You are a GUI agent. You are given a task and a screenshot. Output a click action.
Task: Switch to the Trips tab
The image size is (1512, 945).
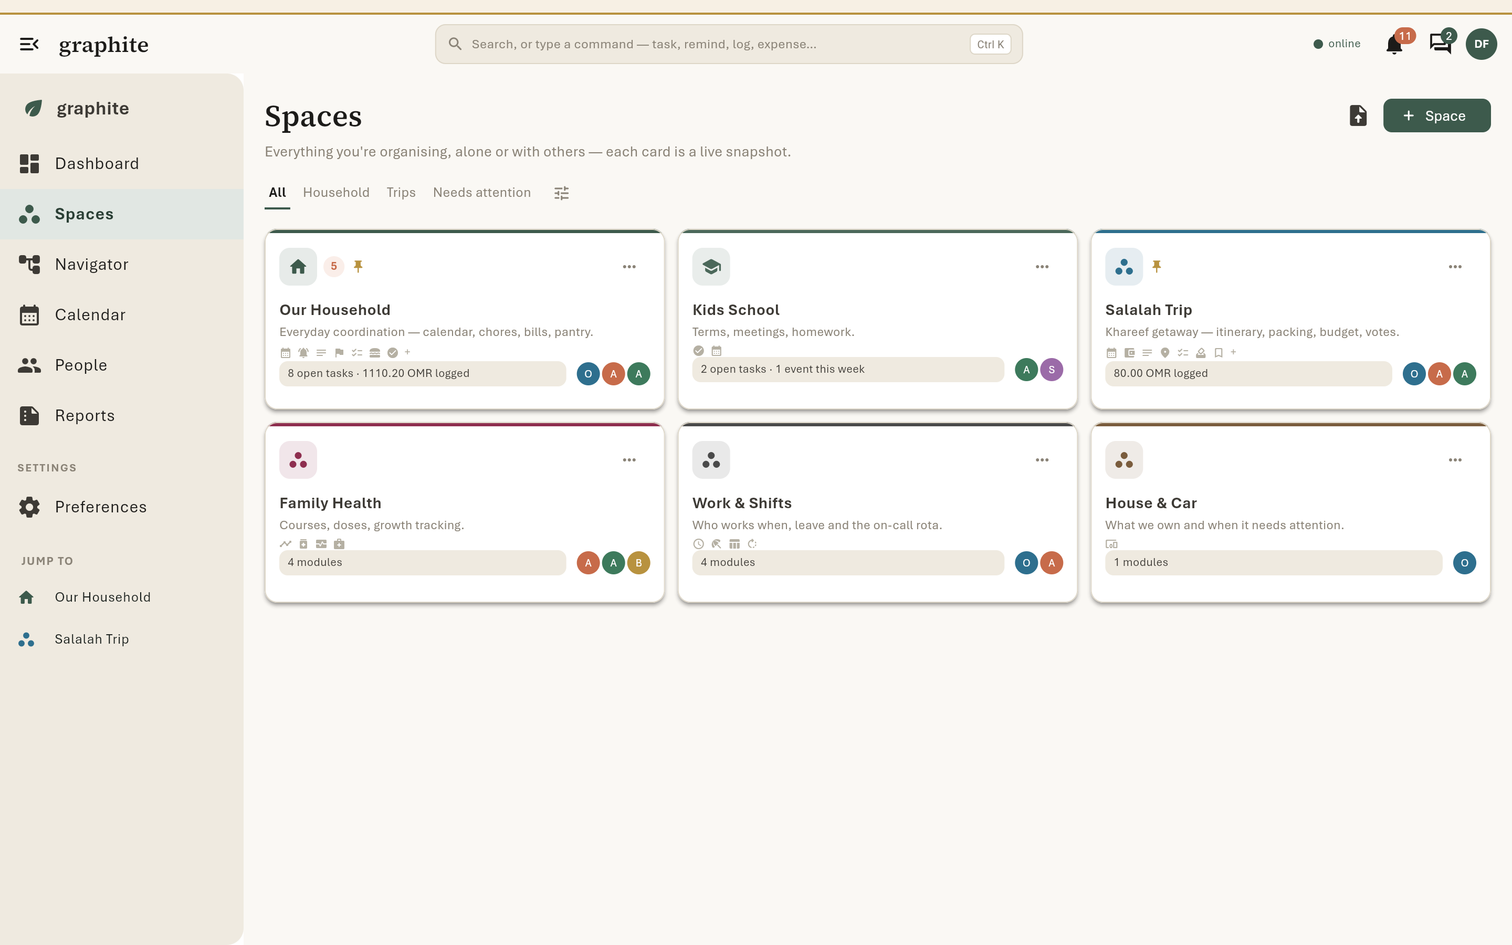[401, 193]
